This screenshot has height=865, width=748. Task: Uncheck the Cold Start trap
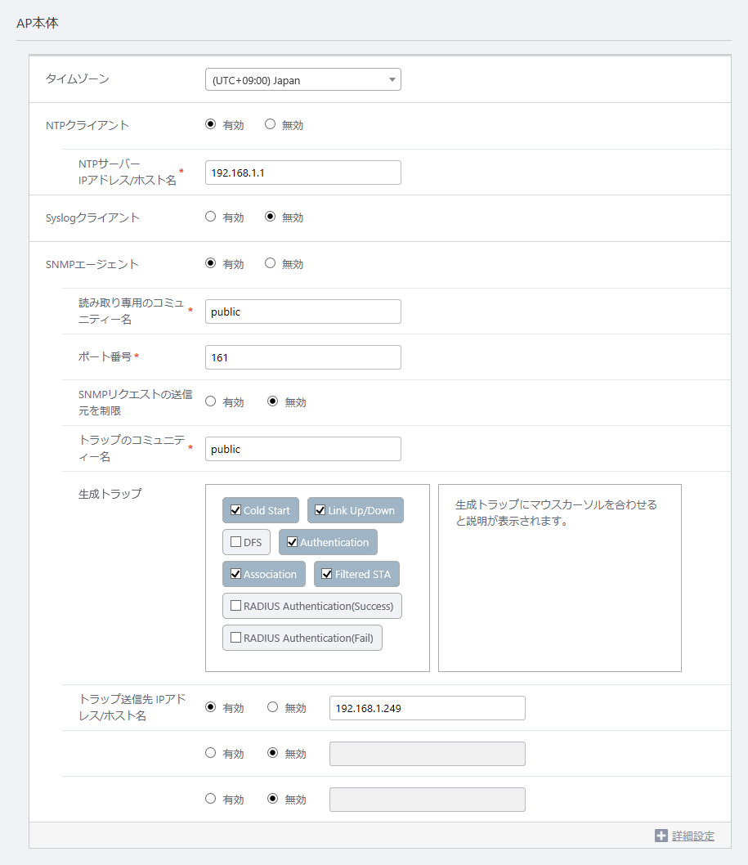[x=235, y=510]
